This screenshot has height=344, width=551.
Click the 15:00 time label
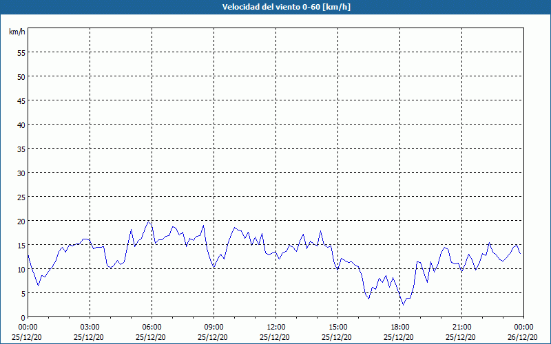coord(338,327)
